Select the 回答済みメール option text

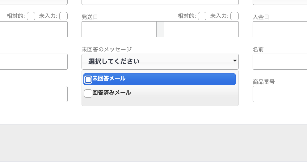[x=112, y=92]
